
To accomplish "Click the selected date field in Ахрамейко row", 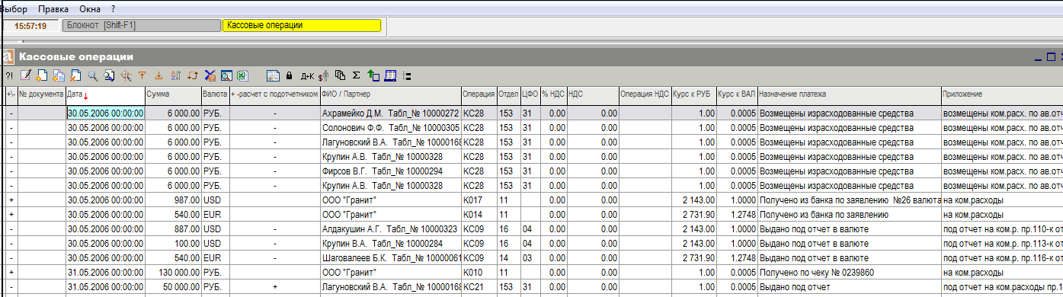I will pos(105,113).
